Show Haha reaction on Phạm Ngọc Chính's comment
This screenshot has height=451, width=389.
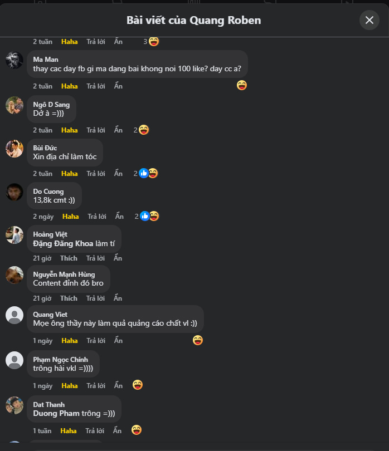pos(138,385)
